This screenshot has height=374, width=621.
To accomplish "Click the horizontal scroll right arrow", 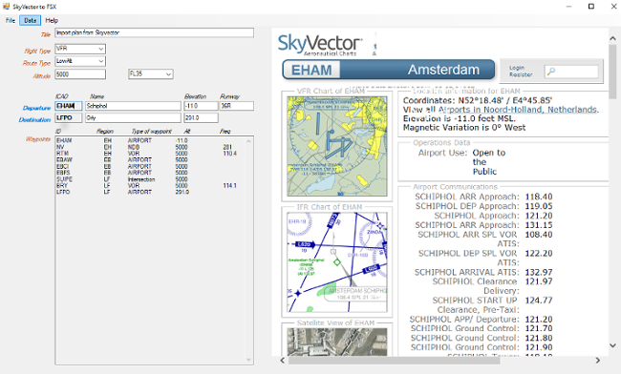I will [x=598, y=360].
